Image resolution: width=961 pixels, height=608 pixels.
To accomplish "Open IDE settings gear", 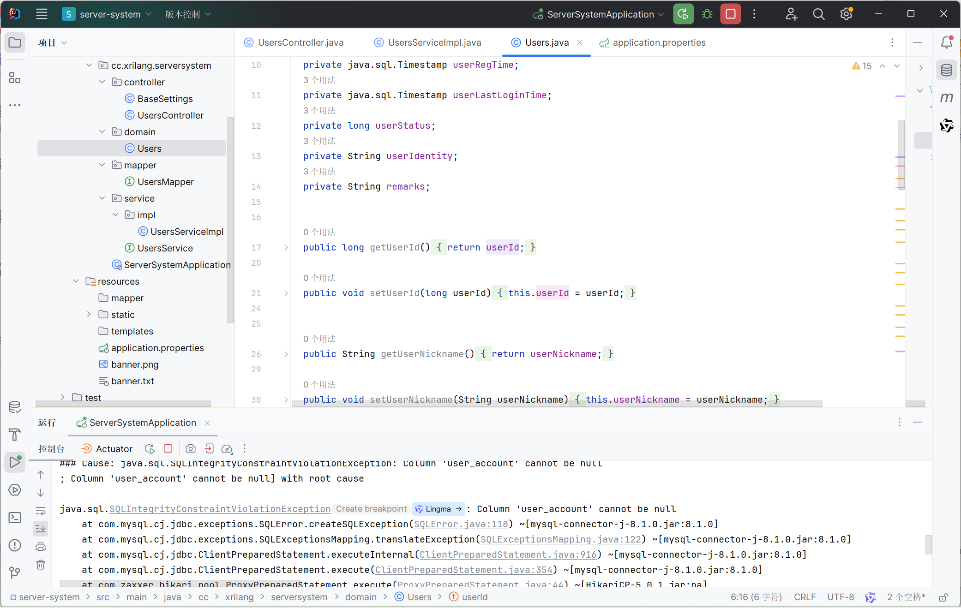I will click(x=846, y=14).
